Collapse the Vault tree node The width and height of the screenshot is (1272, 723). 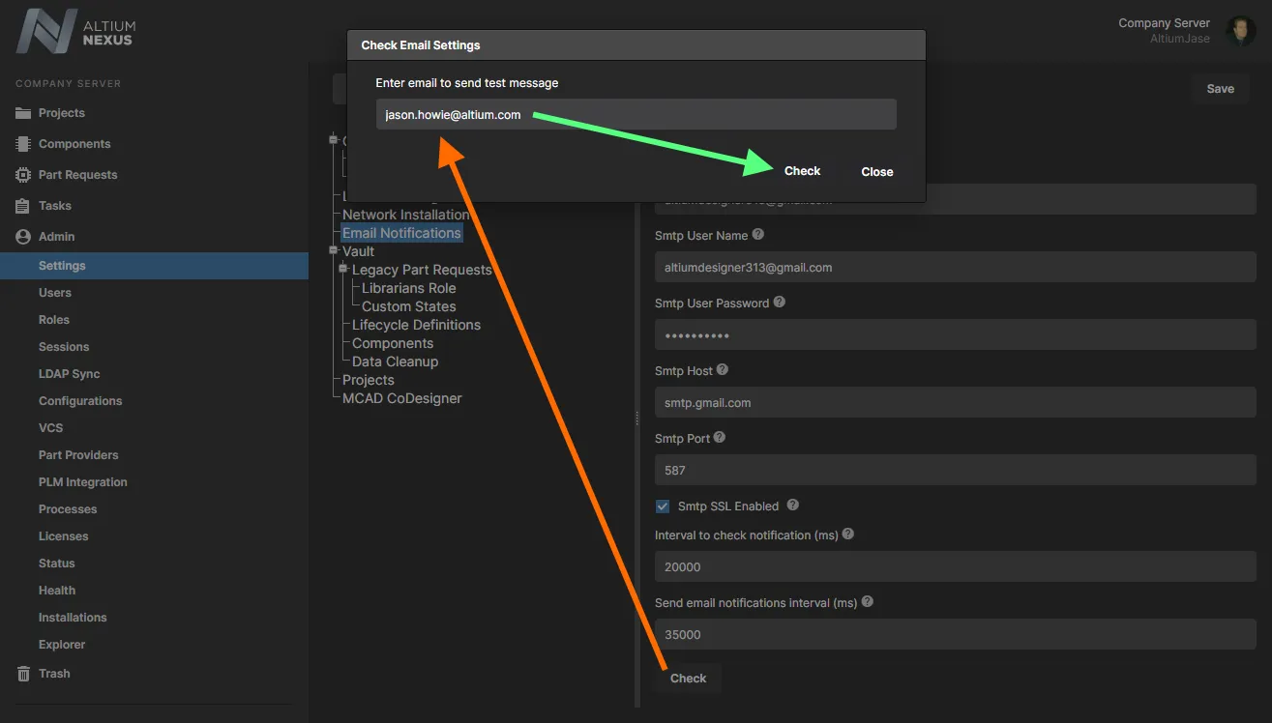[334, 251]
